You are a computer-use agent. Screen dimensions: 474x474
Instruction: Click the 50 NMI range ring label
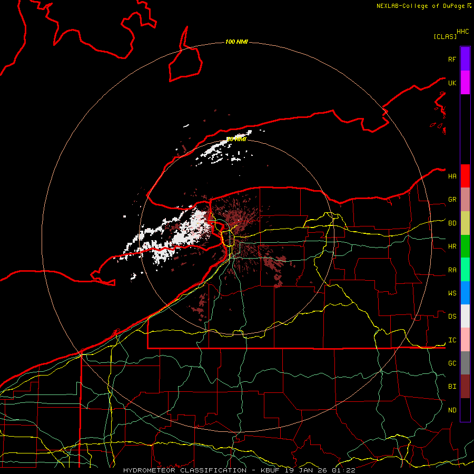(236, 139)
